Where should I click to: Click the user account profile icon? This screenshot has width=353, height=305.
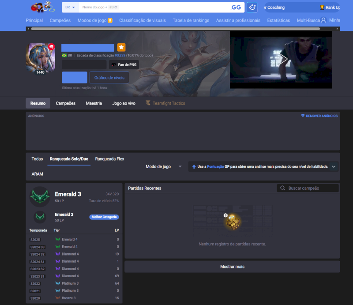[x=323, y=20]
